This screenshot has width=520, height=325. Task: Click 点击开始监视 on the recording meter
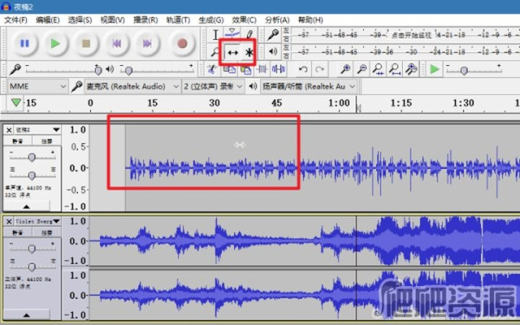pyautogui.click(x=411, y=35)
